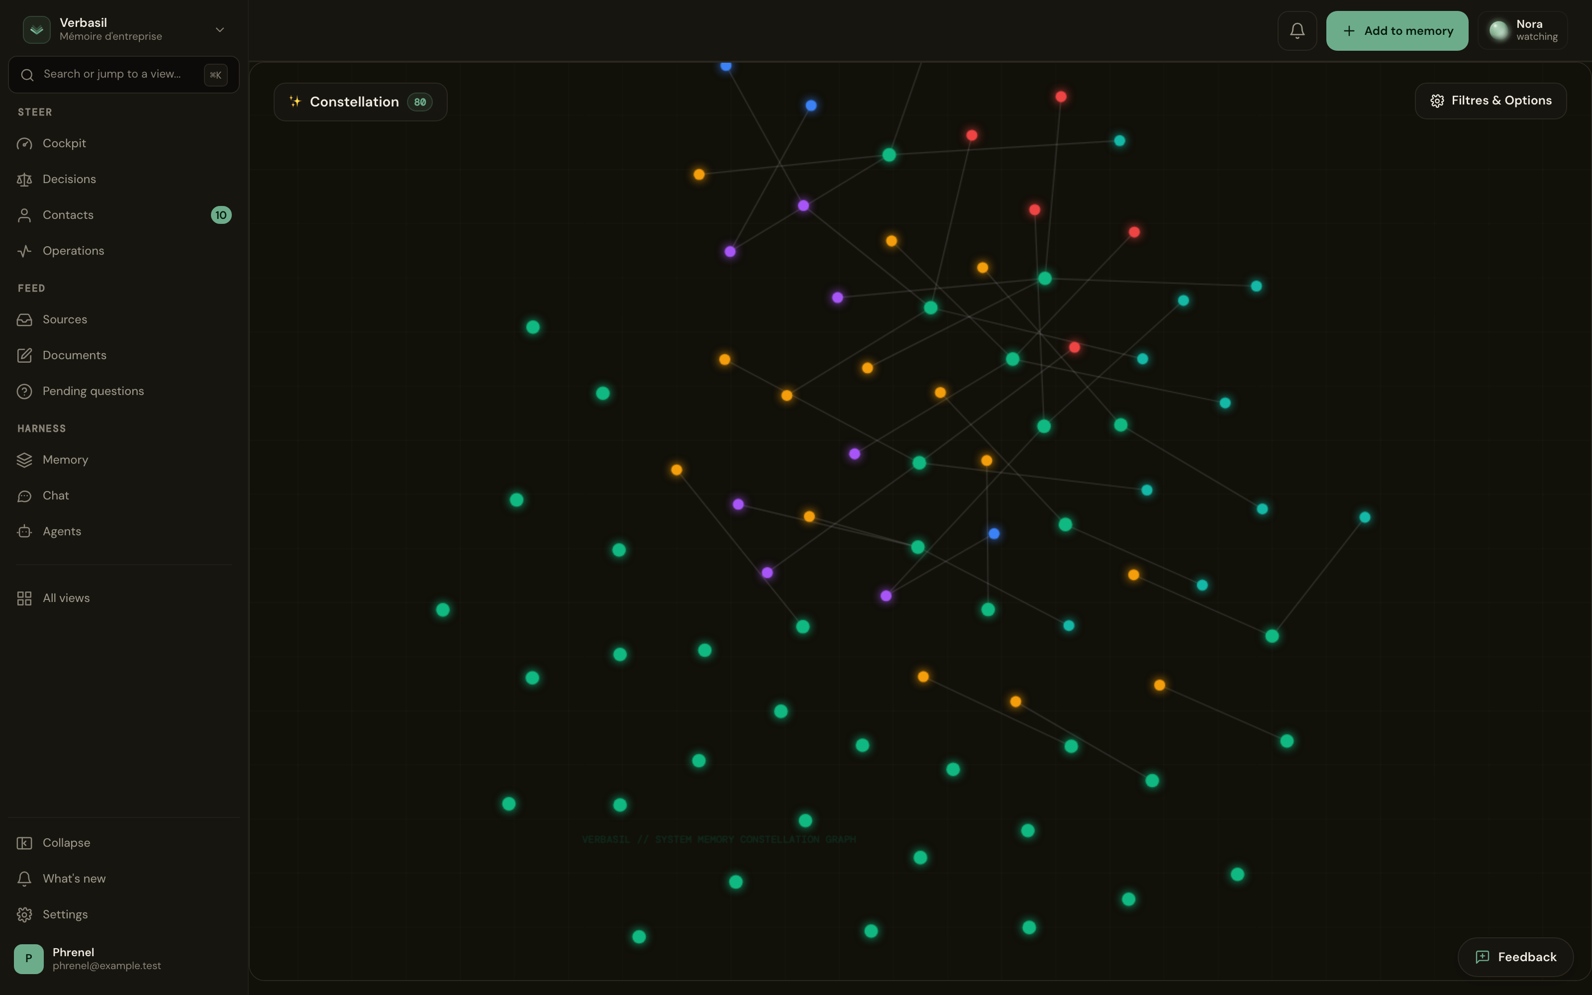Click the Agents label in sidebar
This screenshot has width=1592, height=995.
(62, 532)
